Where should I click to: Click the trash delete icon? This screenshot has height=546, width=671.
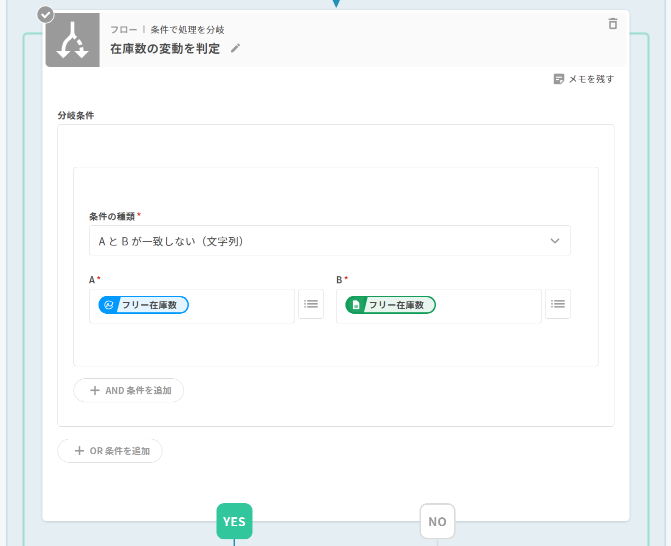click(613, 24)
